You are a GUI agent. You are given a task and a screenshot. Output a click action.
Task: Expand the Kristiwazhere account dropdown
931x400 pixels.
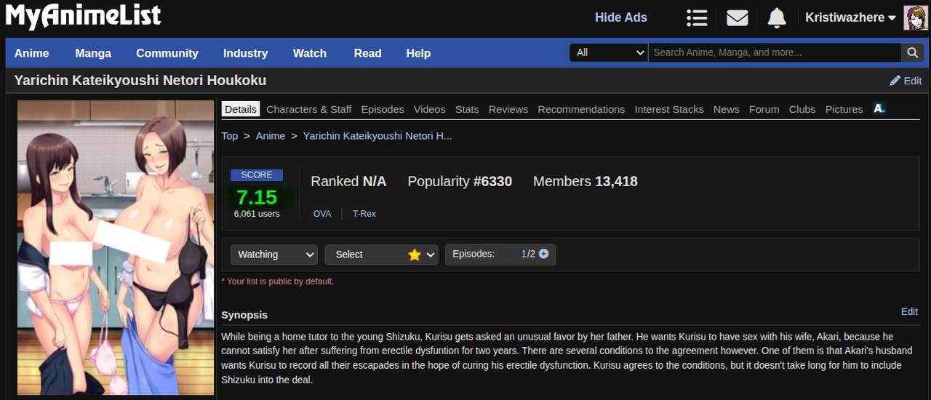point(850,17)
